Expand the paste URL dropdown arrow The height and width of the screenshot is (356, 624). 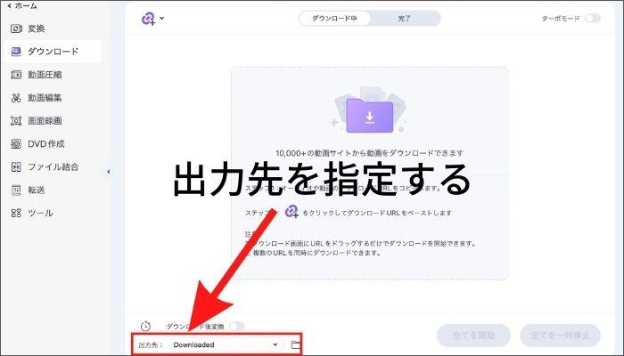[x=162, y=18]
